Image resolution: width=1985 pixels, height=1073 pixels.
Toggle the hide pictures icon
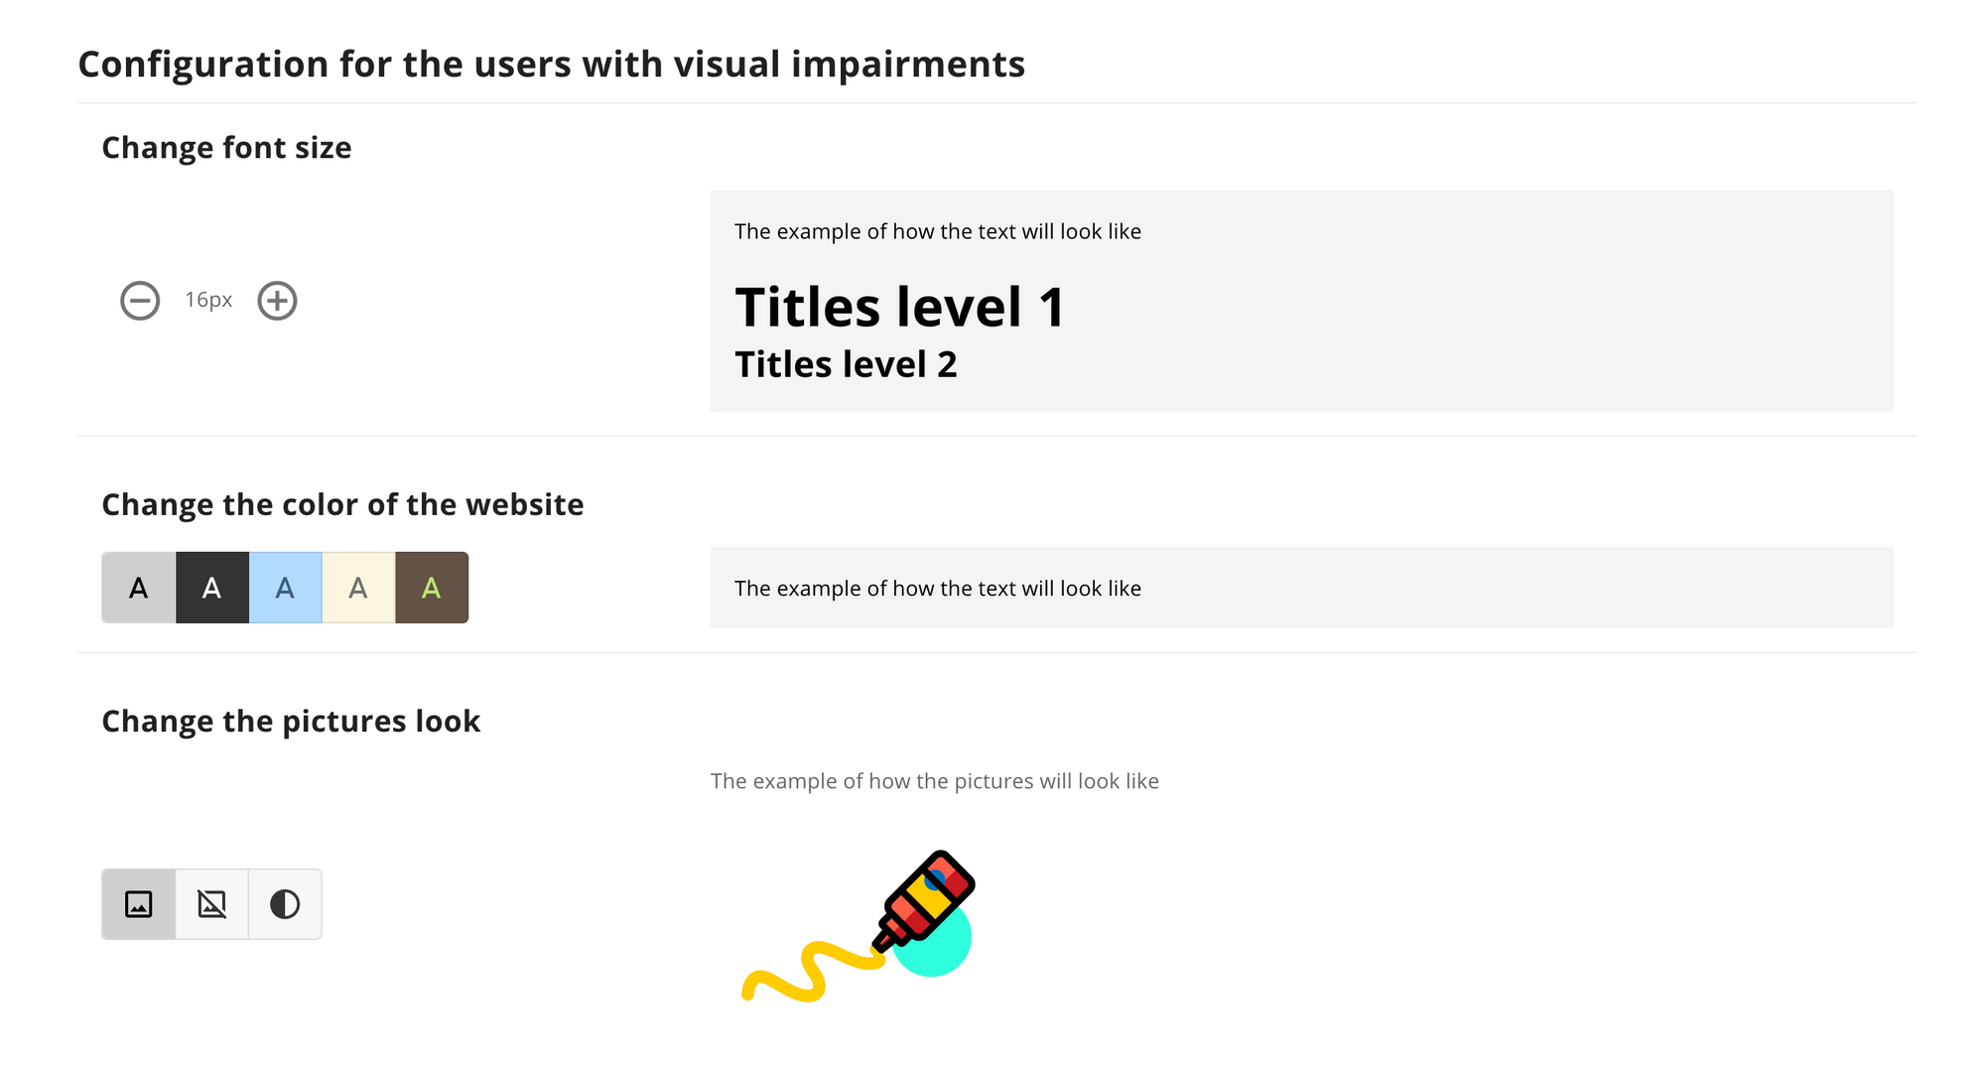(211, 905)
